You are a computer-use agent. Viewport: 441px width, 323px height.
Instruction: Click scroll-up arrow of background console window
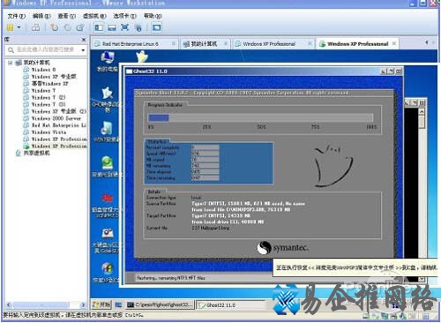[422, 112]
